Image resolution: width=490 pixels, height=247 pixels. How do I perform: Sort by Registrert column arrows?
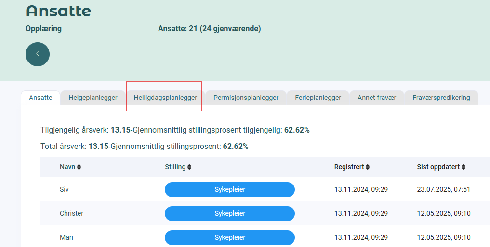coord(368,167)
